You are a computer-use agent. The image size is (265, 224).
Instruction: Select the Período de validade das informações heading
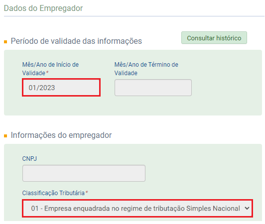76,41
